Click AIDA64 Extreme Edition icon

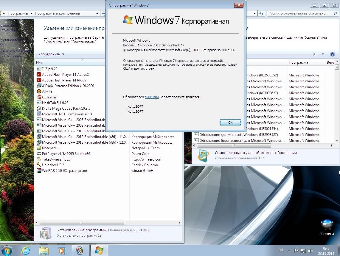(39, 86)
